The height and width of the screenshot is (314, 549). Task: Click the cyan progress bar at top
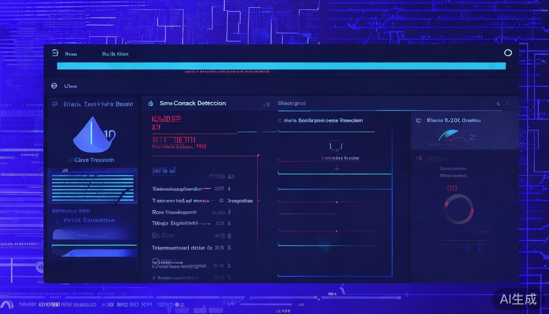pos(281,66)
